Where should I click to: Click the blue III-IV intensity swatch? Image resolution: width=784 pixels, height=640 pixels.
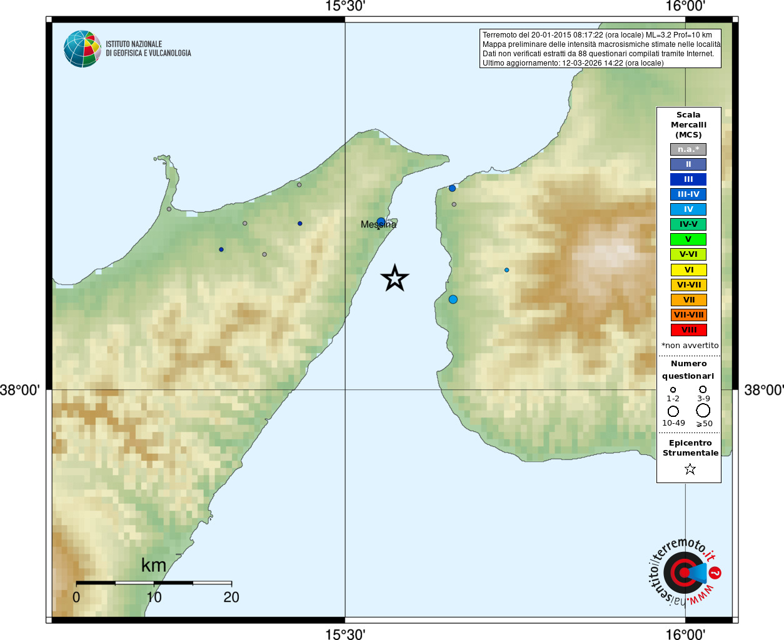tap(688, 194)
